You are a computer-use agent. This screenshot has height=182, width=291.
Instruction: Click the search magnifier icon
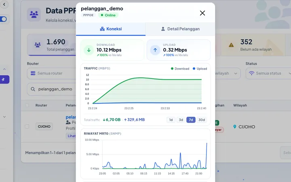coord(33,89)
